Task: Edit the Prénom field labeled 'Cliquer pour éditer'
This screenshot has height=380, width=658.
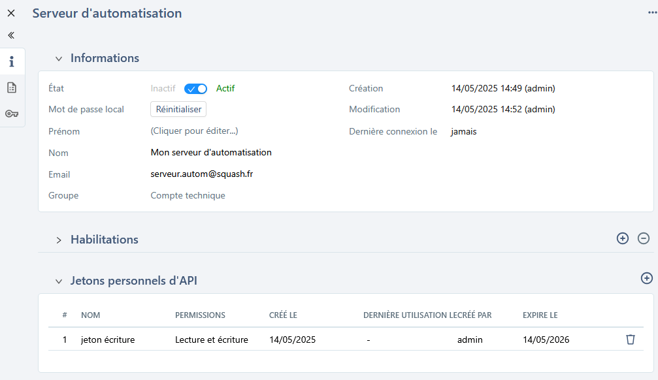Action: (x=194, y=131)
